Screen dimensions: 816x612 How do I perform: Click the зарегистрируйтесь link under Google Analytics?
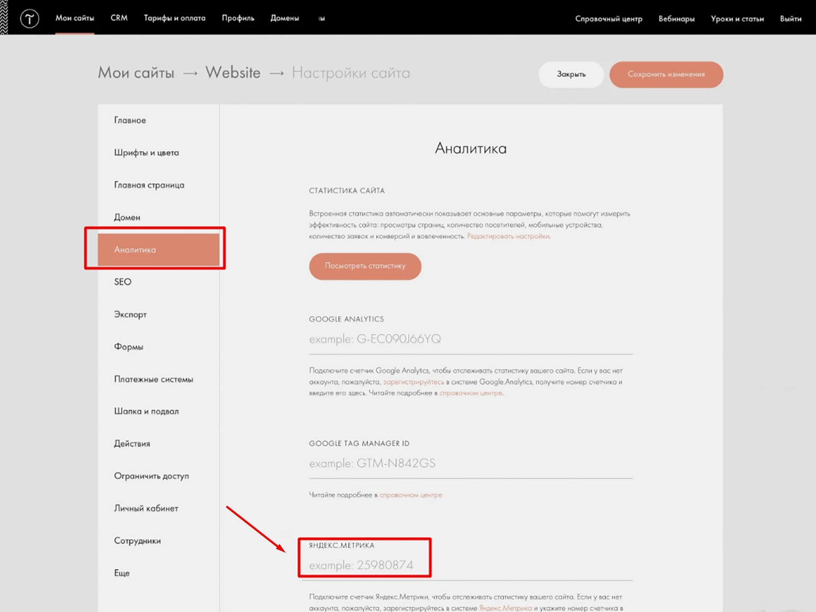[x=413, y=382]
